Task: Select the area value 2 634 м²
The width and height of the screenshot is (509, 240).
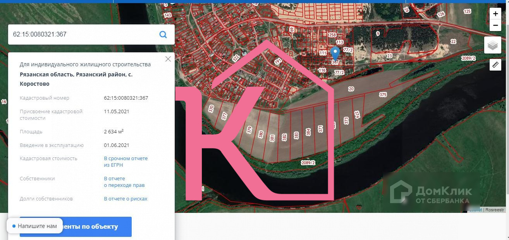Action: tap(113, 131)
